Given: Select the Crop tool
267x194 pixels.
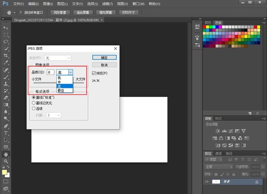Looking at the screenshot, I should point(6,55).
